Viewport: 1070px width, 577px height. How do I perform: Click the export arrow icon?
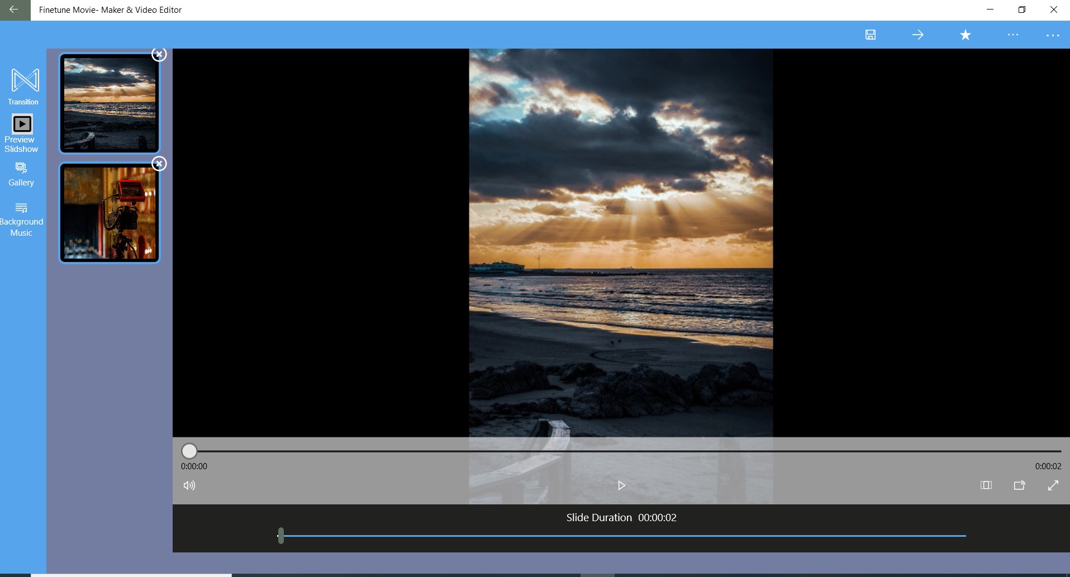917,35
